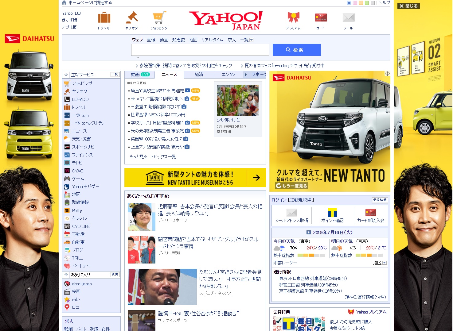Image resolution: width=453 pixels, height=331 pixels.
Task: Click the 閉じる button on side ad
Action: [408, 6]
